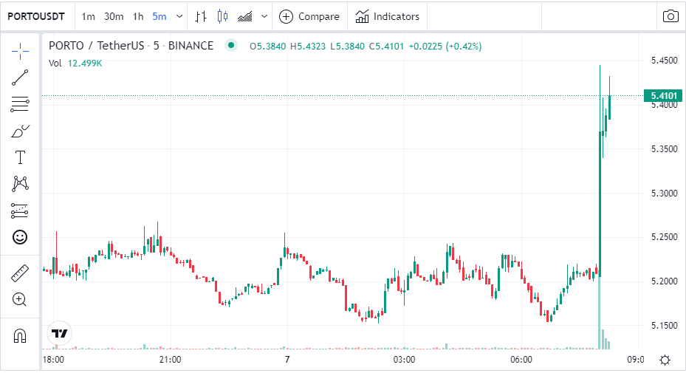This screenshot has width=686, height=373.
Task: Select the ruler measure tool
Action: click(20, 273)
